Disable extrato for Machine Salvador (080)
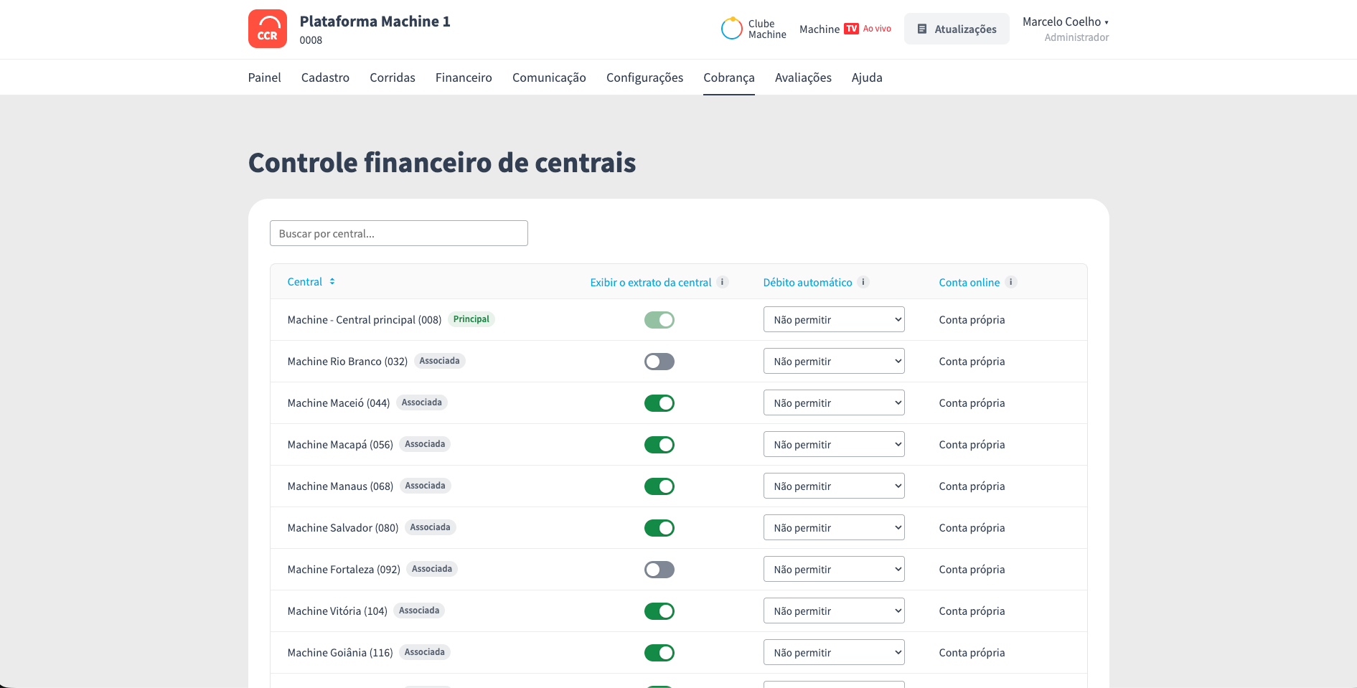Image resolution: width=1357 pixels, height=688 pixels. pyautogui.click(x=659, y=528)
